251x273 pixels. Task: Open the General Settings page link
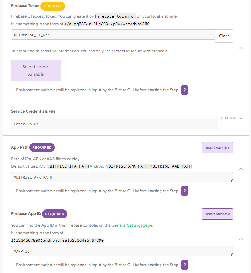[x=132, y=225]
